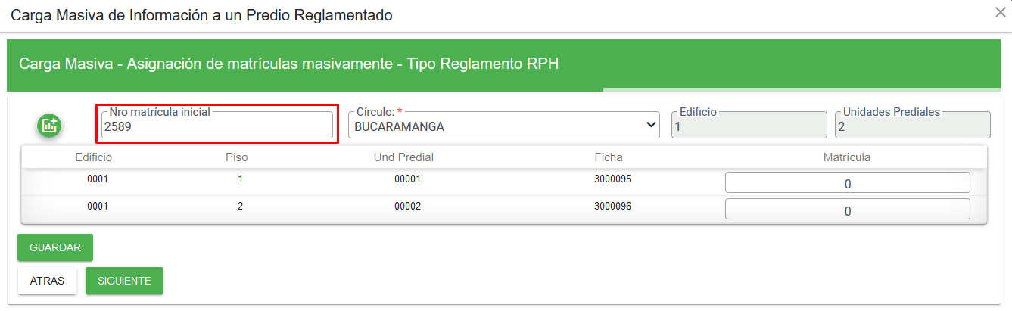Click the Círculo dropdown arrow chevron

pos(652,126)
